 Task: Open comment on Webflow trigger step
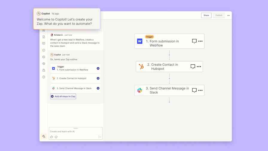[x=194, y=41]
